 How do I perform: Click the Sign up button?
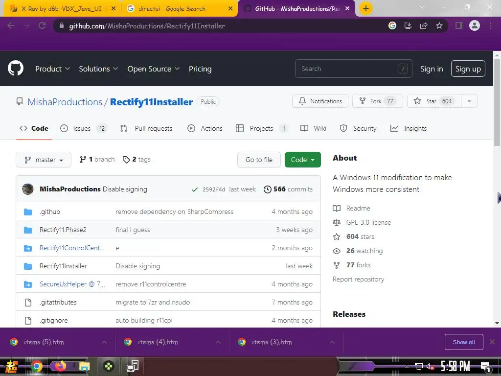(468, 69)
